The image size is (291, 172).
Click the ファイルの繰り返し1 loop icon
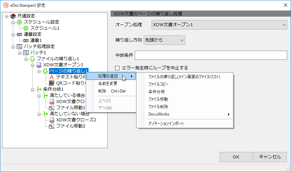(32, 59)
